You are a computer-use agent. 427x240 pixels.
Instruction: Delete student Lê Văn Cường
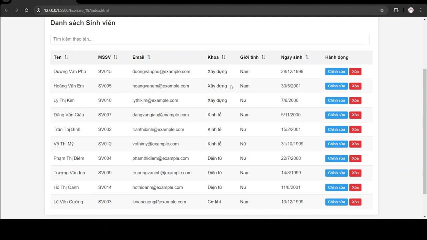(355, 202)
